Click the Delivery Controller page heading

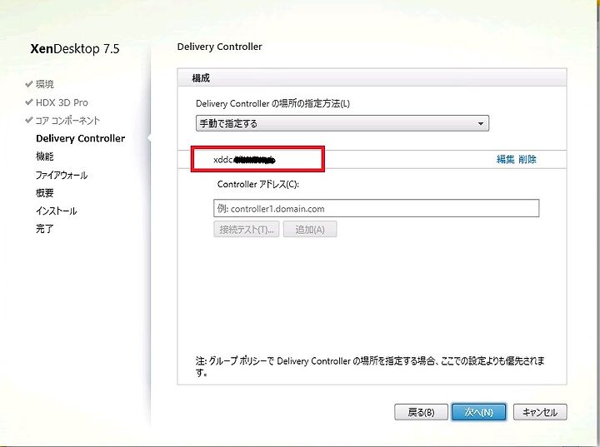[x=220, y=47]
